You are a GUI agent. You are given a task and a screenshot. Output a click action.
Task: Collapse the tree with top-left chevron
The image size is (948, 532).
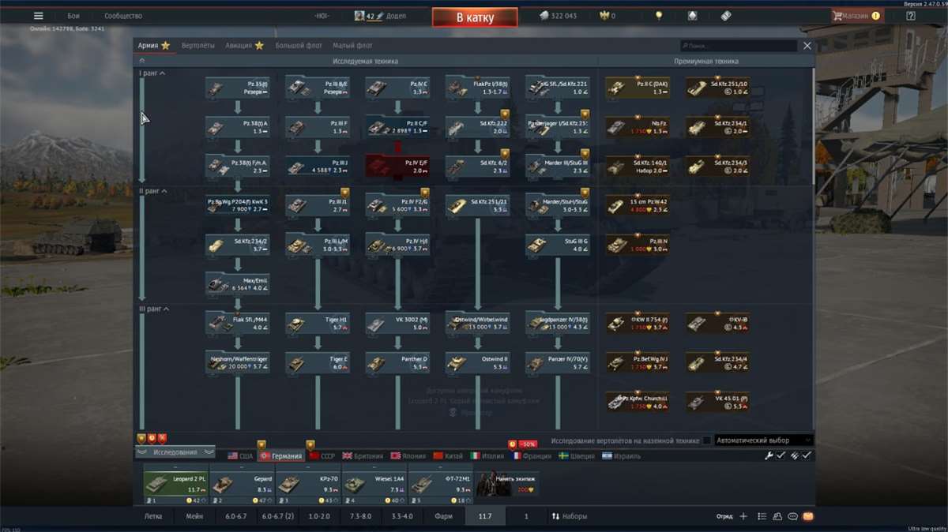(x=142, y=60)
